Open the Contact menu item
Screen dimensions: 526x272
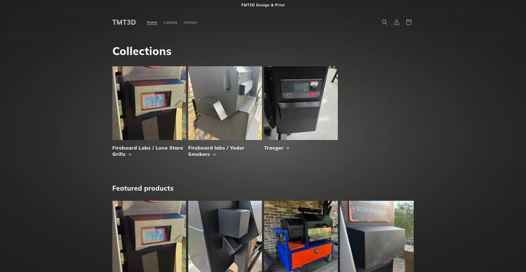[190, 22]
